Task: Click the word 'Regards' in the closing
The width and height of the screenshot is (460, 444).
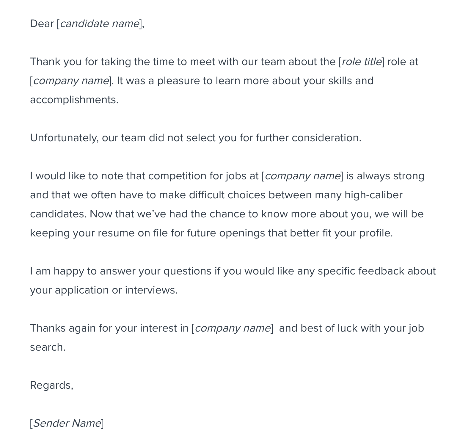Action: [x=51, y=385]
